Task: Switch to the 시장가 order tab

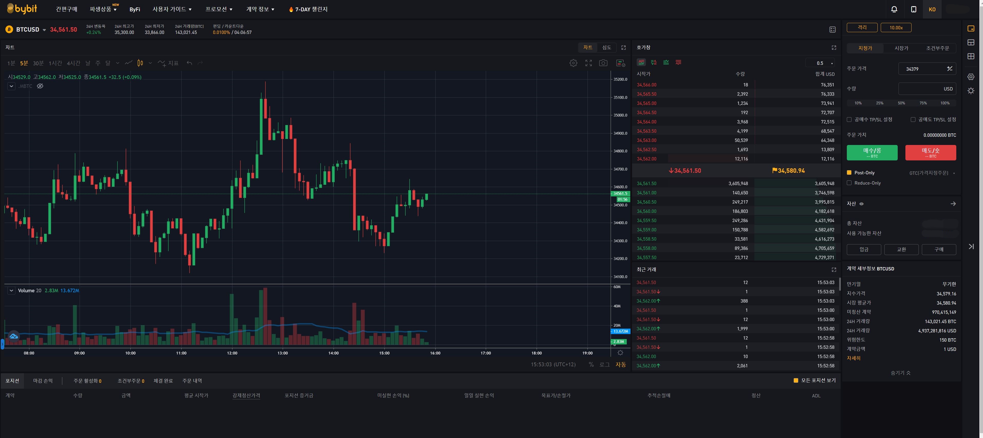Action: tap(901, 48)
